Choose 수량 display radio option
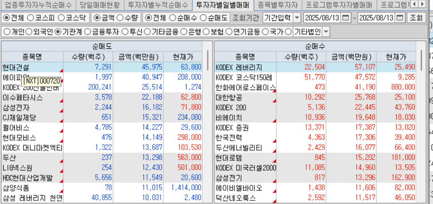Viewport: 433px width, 204px height. 120,18
